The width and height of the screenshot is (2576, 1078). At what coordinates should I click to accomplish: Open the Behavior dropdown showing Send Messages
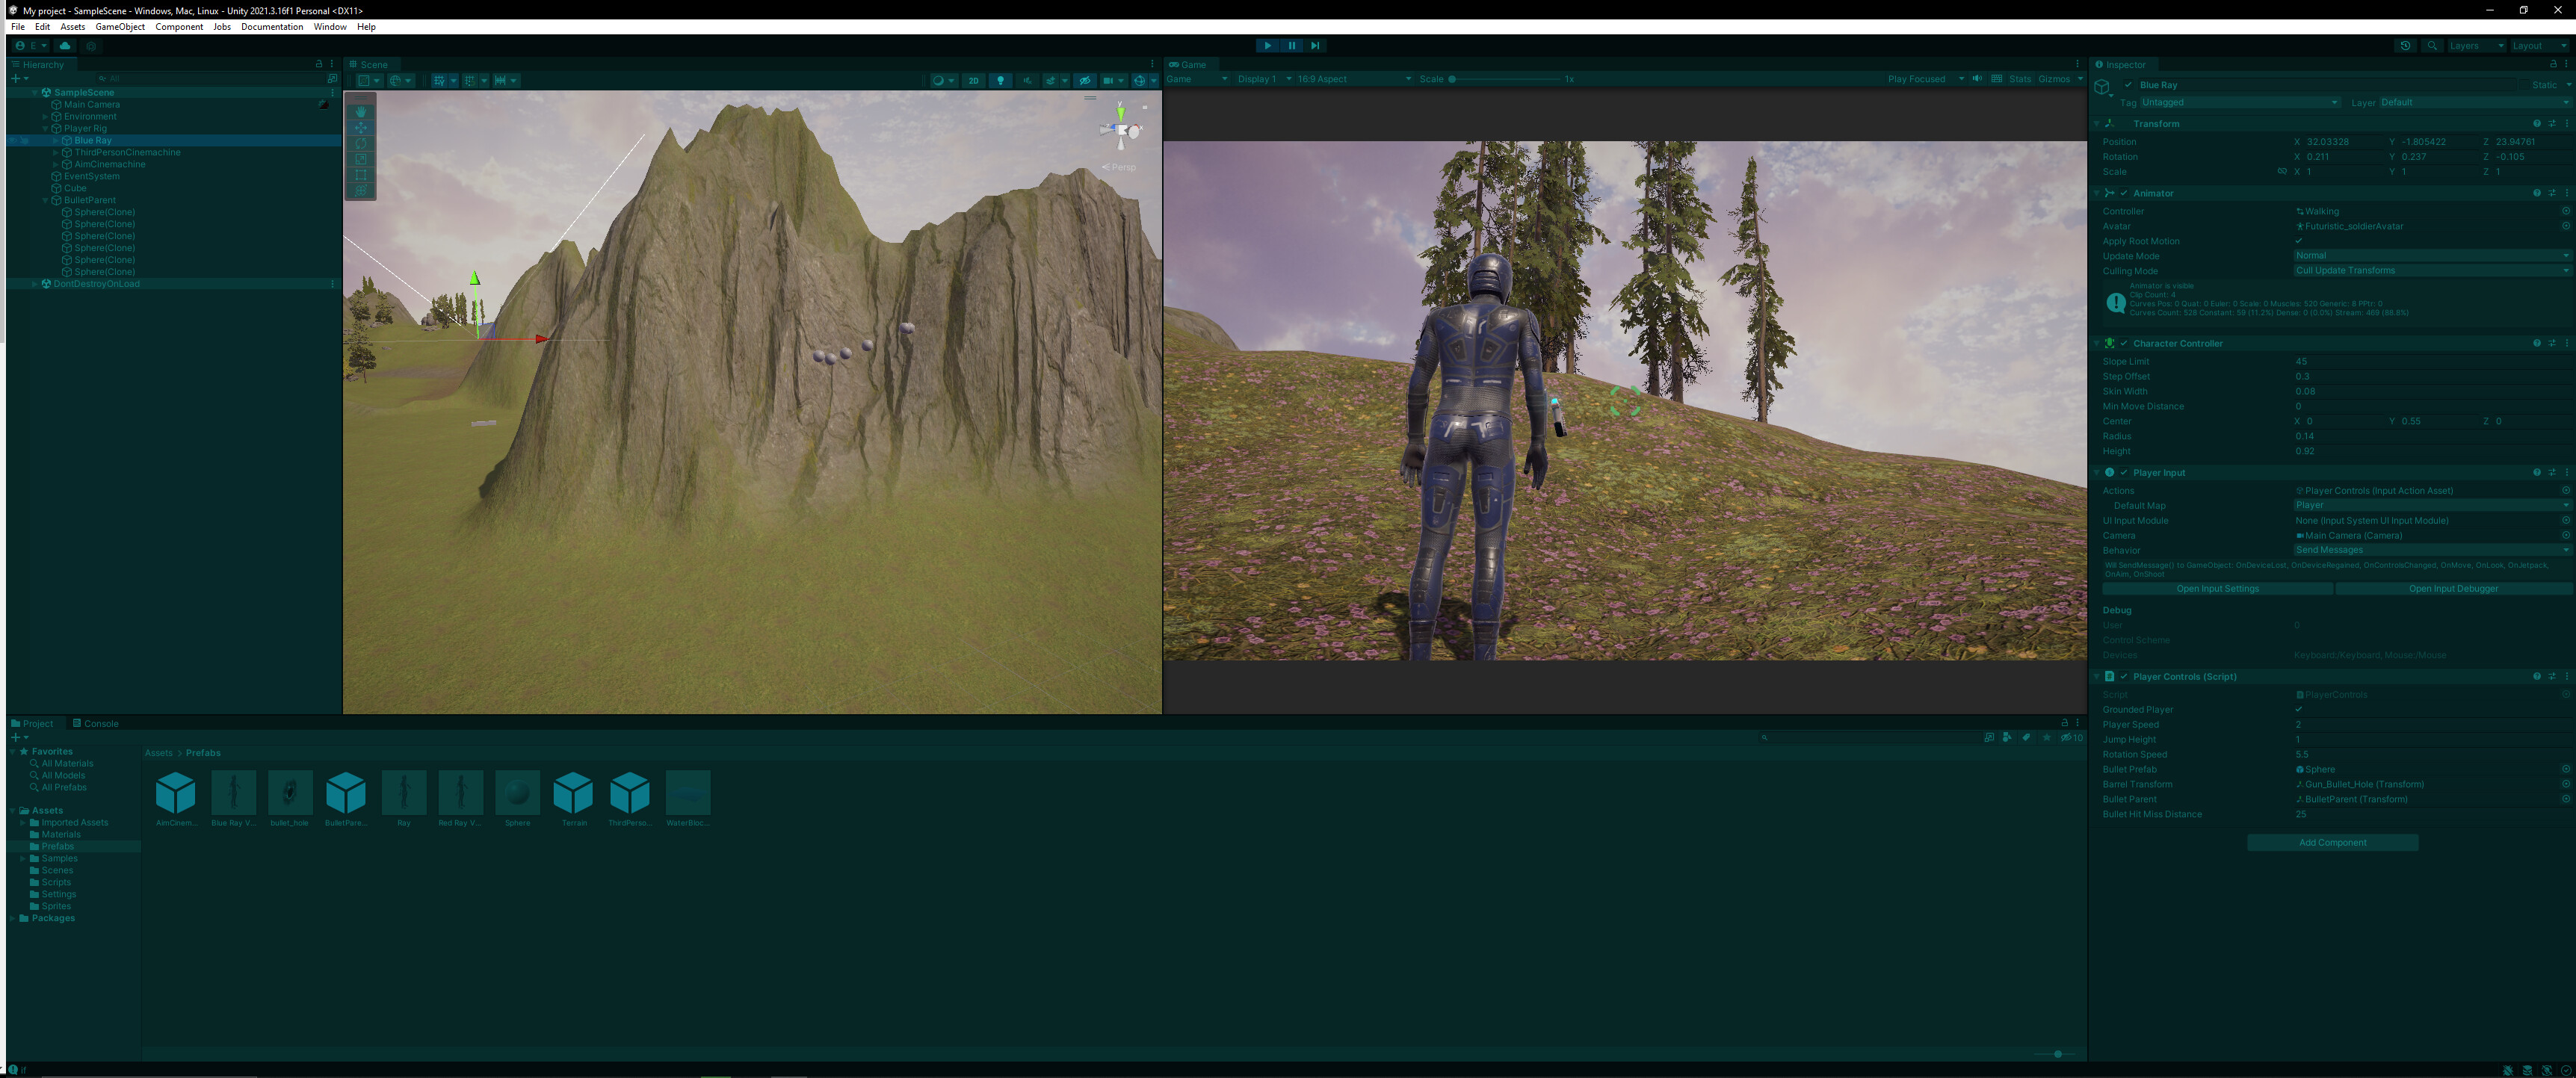2430,550
